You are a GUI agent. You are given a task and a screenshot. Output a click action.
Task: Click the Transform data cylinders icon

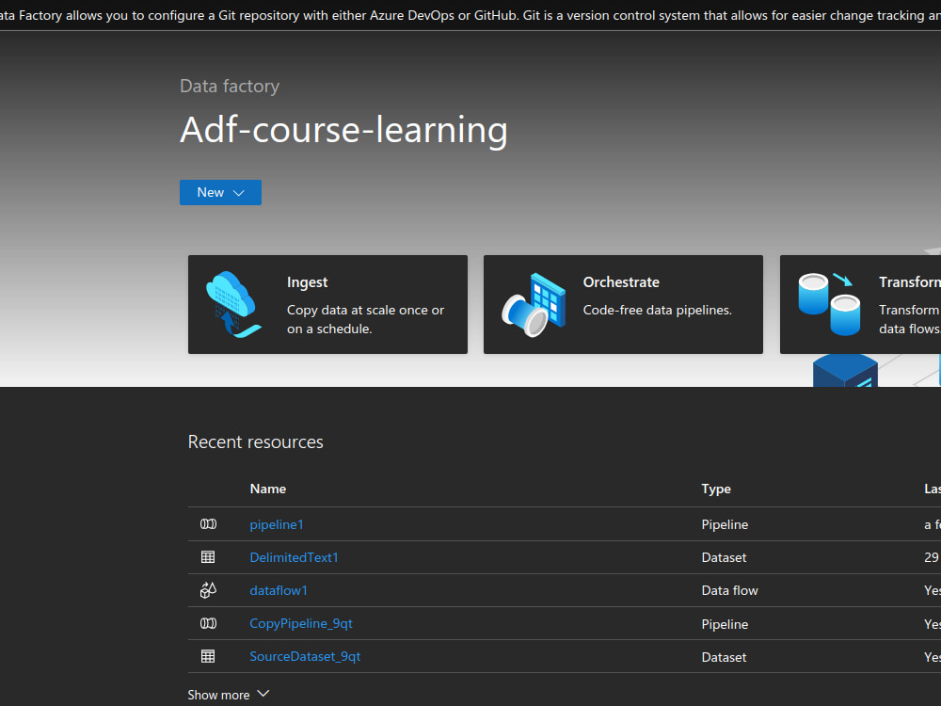(829, 304)
